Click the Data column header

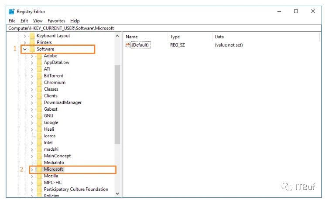pos(219,37)
